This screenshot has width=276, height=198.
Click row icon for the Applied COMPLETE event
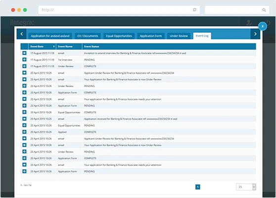[24, 132]
